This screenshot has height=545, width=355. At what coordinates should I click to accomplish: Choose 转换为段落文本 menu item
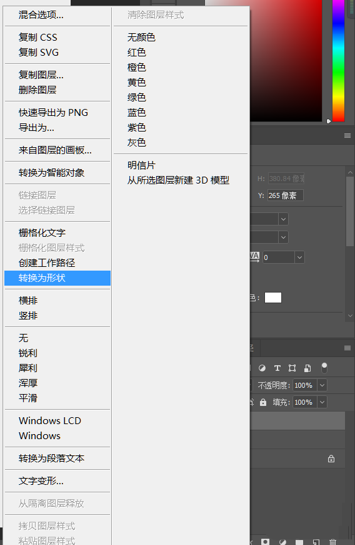51,459
